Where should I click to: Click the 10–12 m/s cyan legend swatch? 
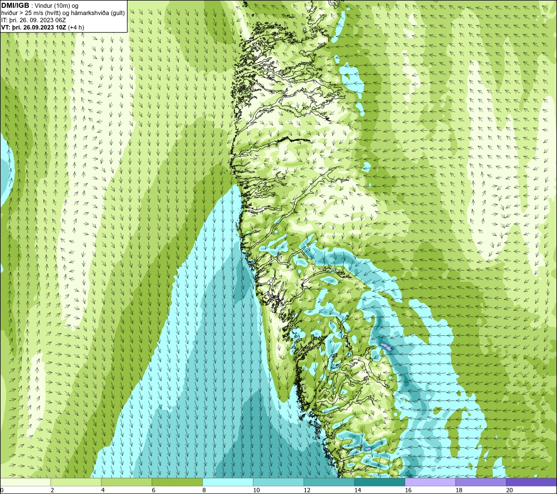(278, 482)
